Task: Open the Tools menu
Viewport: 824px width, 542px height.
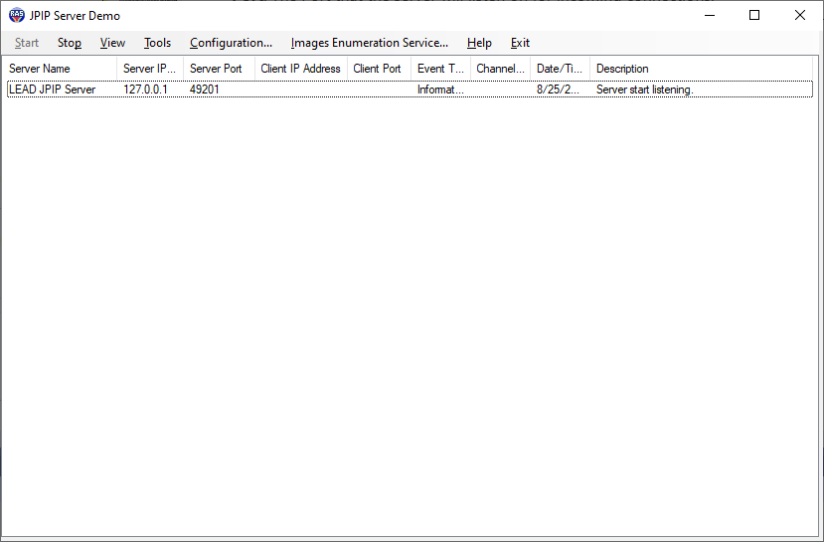Action: click(x=157, y=43)
